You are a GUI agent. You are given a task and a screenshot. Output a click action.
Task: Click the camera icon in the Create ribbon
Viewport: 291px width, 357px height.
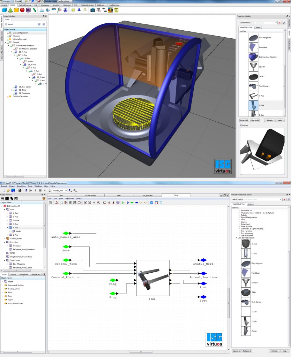[92, 10]
